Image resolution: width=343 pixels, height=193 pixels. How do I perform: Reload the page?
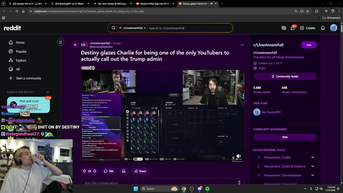[17, 11]
